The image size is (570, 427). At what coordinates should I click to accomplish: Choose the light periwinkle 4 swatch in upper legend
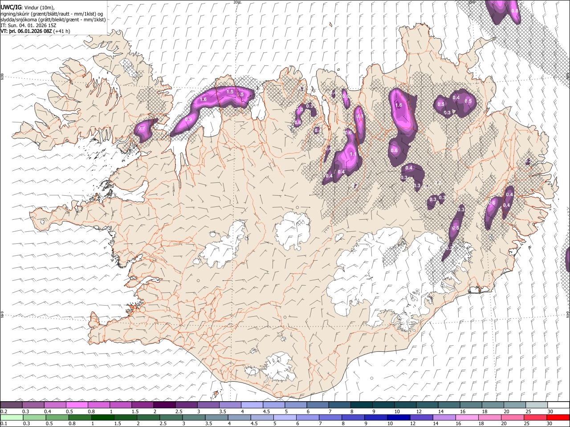[252, 405]
